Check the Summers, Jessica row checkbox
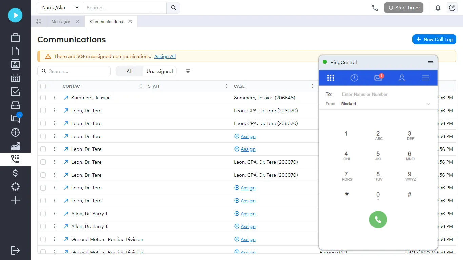The image size is (463, 260). [43, 98]
